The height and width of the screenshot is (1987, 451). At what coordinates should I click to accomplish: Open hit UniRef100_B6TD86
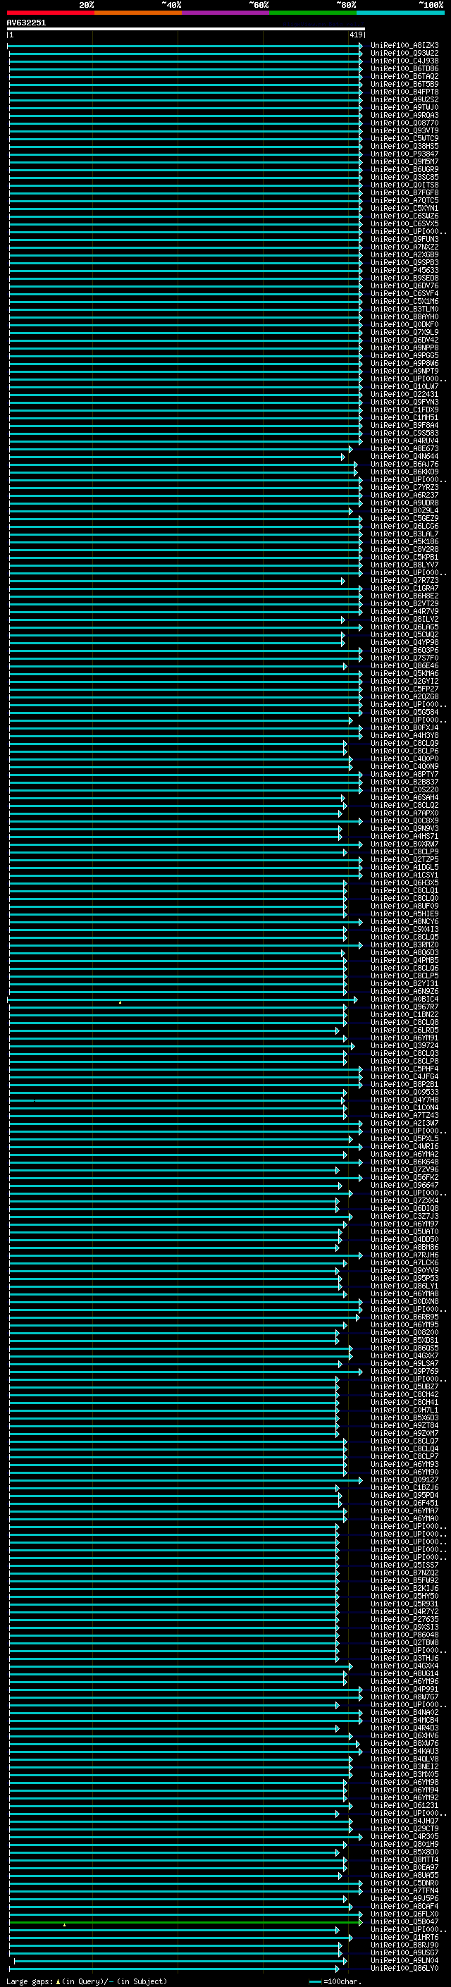pos(404,68)
